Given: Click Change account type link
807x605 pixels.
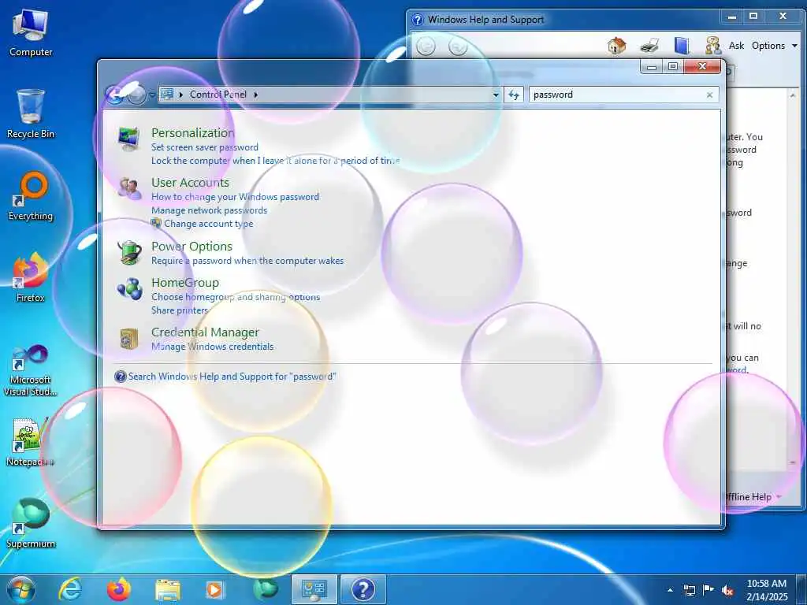Looking at the screenshot, I should [208, 224].
